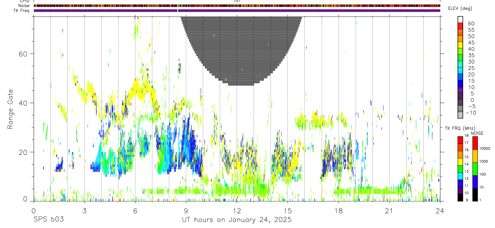
Task: Click the white top swatch of ELEV colorbar
Action: pyautogui.click(x=460, y=19)
